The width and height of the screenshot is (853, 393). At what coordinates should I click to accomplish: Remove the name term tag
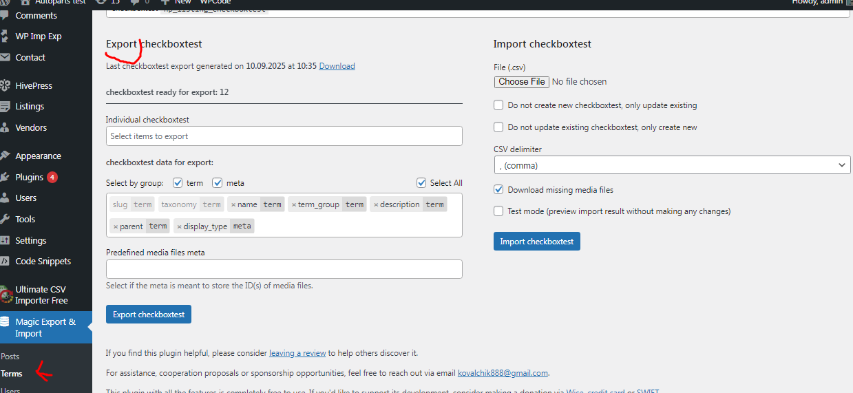click(x=233, y=204)
